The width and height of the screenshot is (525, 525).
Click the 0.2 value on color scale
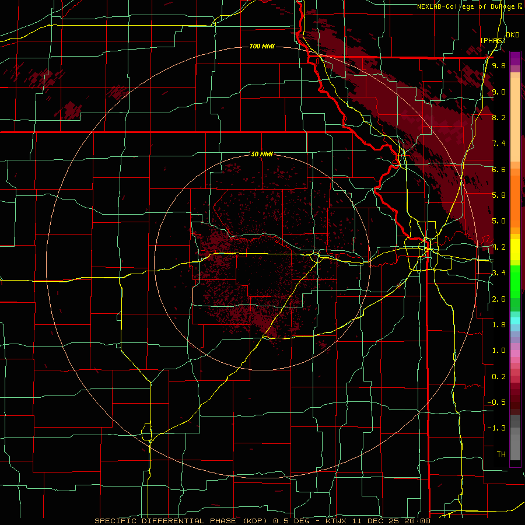coord(499,377)
